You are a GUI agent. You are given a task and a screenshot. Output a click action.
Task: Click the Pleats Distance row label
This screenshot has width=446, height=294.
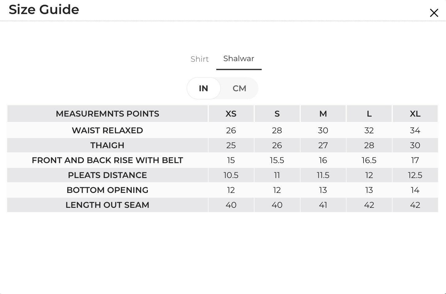[107, 175]
